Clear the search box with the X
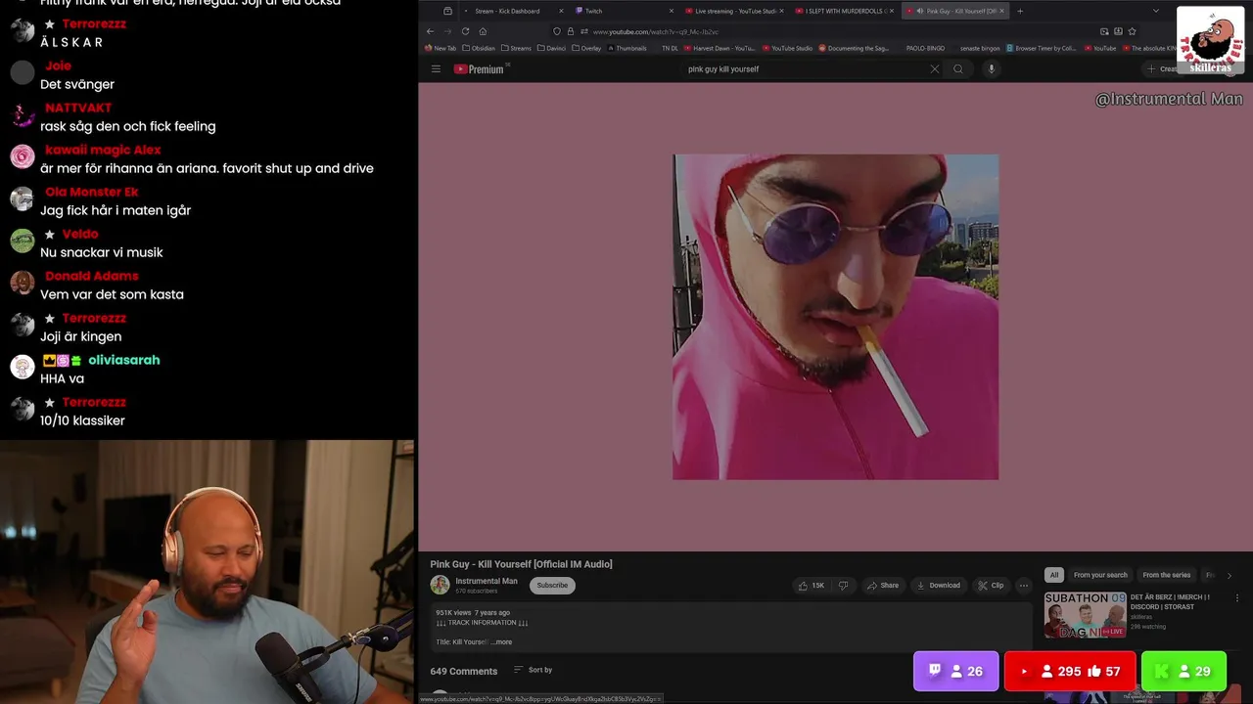Viewport: 1253px width, 704px height. tap(934, 68)
